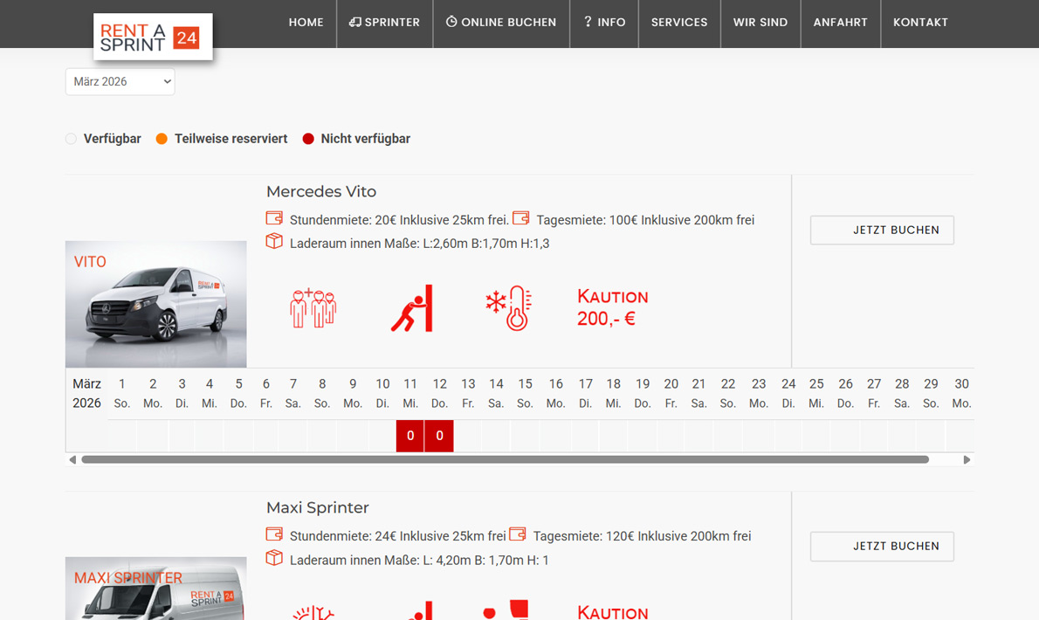Click the person pushing load icon
This screenshot has width=1039, height=620.
[412, 308]
